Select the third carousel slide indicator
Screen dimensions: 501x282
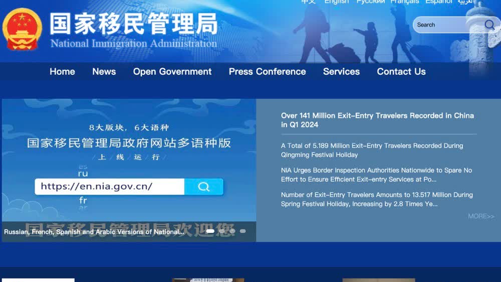[x=232, y=231]
